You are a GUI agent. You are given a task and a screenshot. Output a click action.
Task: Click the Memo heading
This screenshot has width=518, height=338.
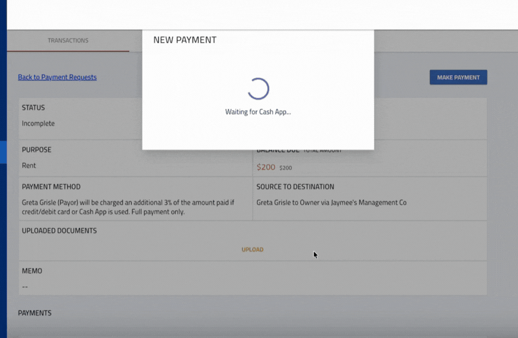tap(32, 271)
